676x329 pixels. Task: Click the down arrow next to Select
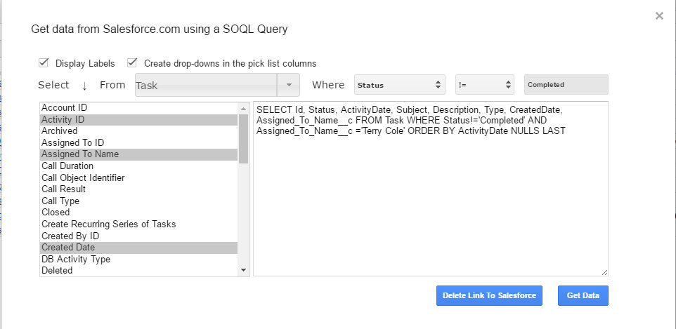tap(85, 86)
